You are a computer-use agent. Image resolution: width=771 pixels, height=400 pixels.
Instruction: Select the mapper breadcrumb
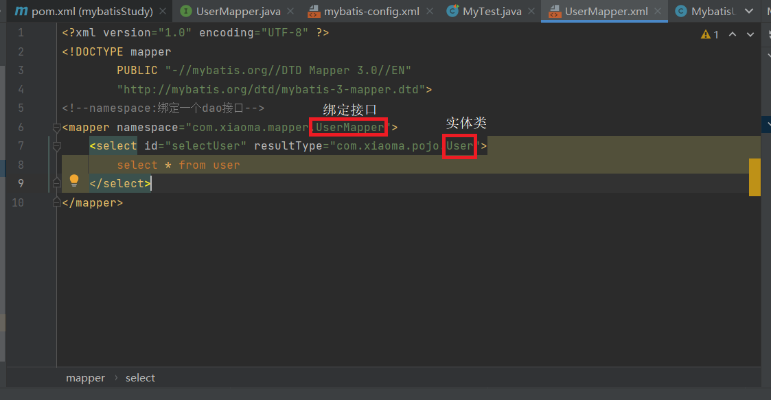(86, 377)
